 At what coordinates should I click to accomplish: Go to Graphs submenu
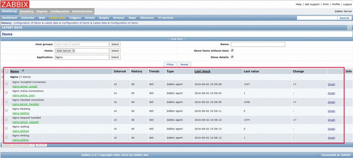click(104, 18)
